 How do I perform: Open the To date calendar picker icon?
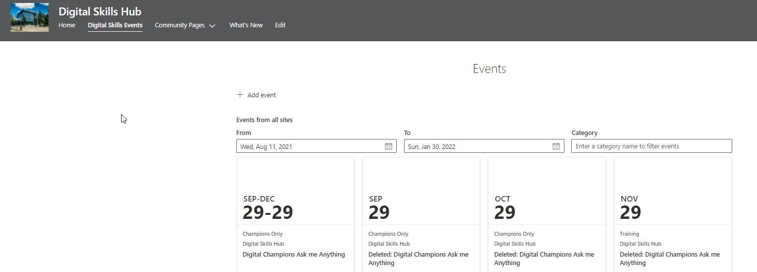coord(556,146)
